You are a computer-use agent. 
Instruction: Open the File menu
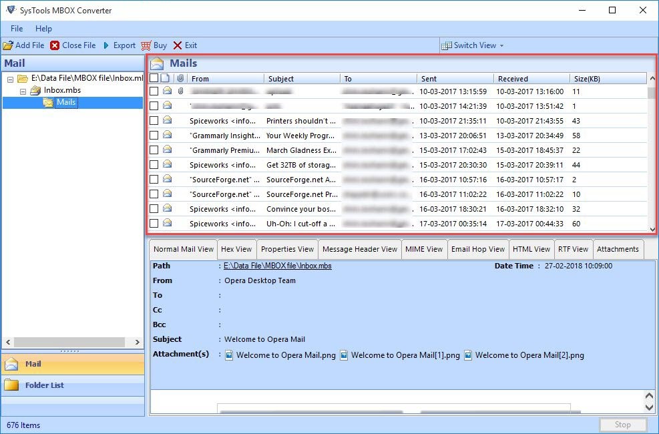(x=17, y=29)
